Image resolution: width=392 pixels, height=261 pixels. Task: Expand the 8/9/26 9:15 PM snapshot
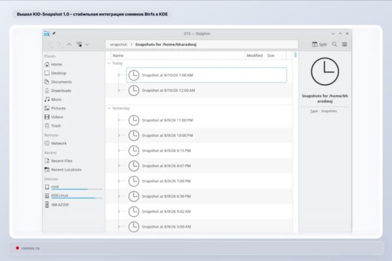pos(119,151)
